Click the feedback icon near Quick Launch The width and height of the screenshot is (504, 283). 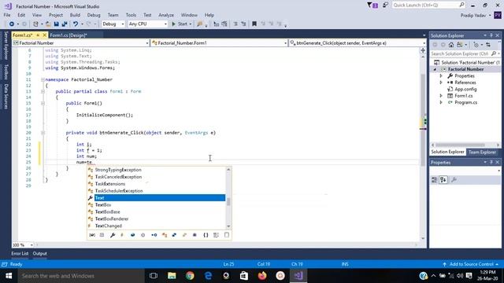click(385, 6)
